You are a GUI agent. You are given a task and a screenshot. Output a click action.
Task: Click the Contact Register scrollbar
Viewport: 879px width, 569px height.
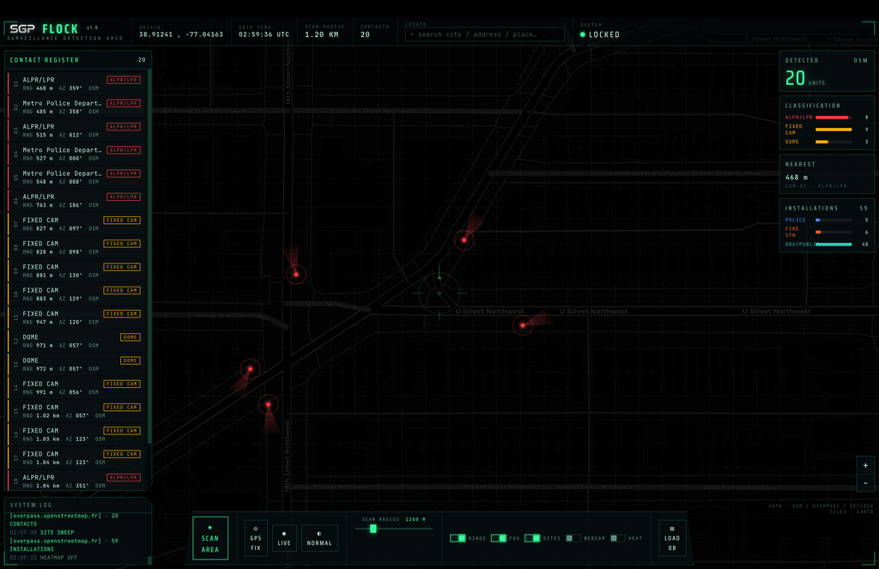point(149,257)
